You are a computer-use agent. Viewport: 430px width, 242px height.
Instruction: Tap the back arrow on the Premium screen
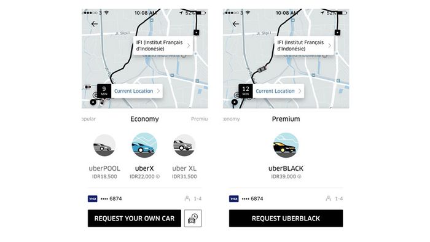point(236,24)
